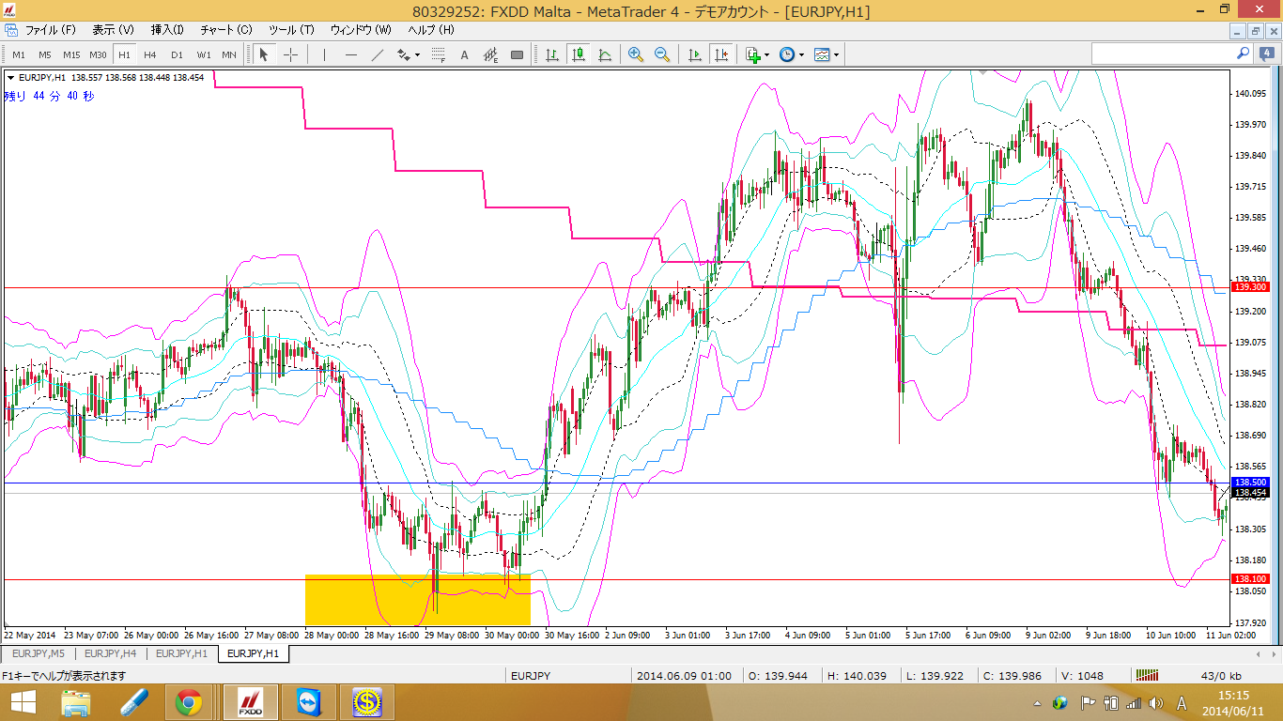Click the red 139.300 price label
Image resolution: width=1283 pixels, height=721 pixels.
pos(1249,287)
